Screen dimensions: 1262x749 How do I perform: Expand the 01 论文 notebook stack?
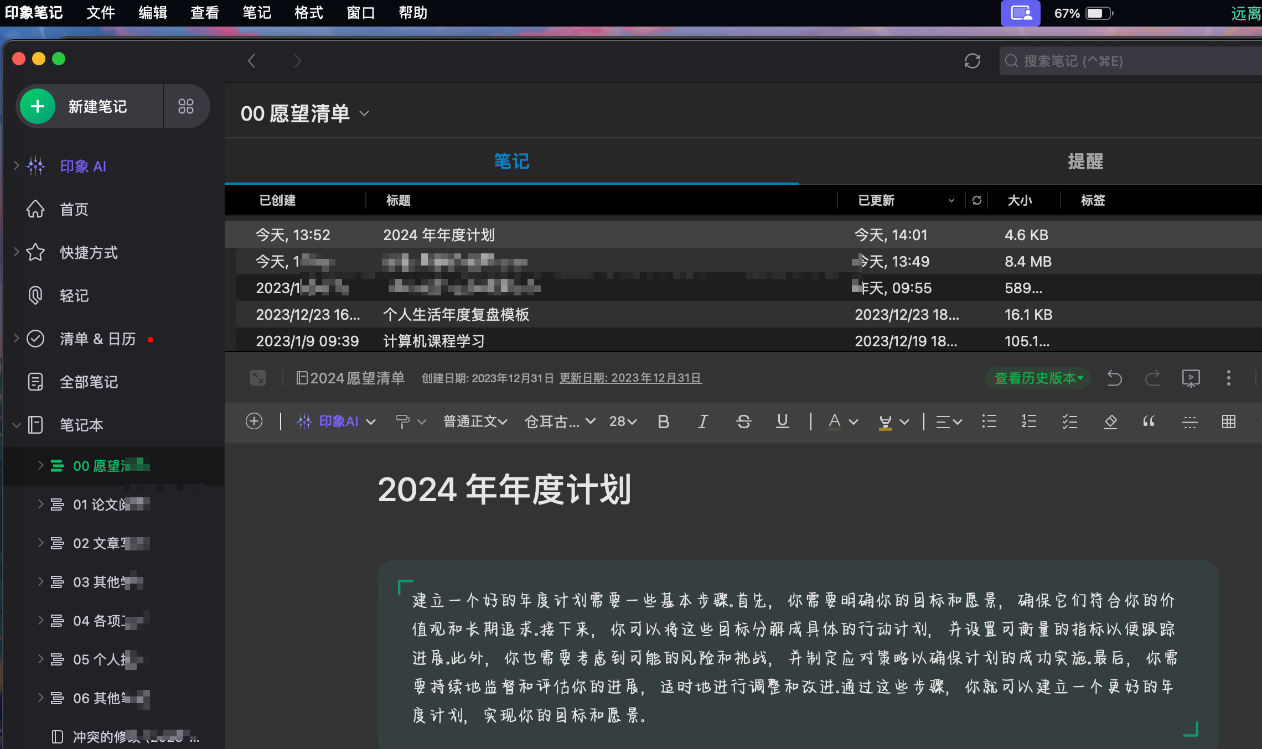[x=40, y=504]
